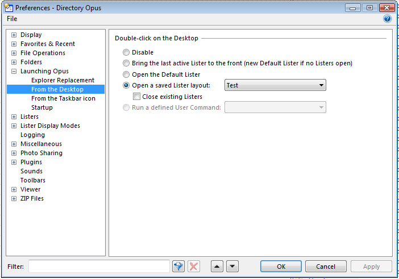Screen dimensions: 399x279
Task: Choose Open the Default Lister option
Action: (x=126, y=74)
